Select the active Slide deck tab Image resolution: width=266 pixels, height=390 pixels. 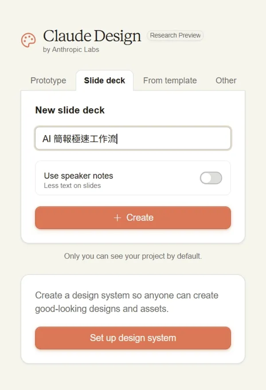(x=104, y=80)
